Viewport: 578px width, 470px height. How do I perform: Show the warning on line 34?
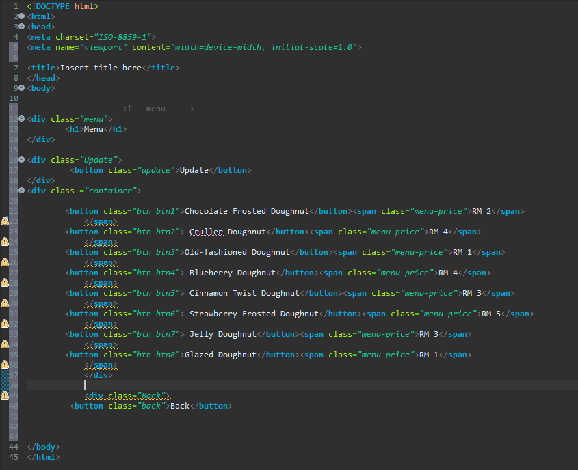[5, 344]
